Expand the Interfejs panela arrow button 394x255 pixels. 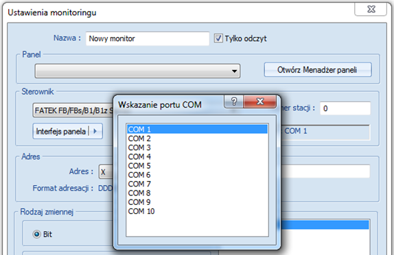95,131
